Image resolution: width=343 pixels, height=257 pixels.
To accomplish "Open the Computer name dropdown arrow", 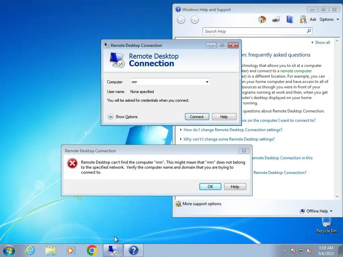I will (x=207, y=82).
